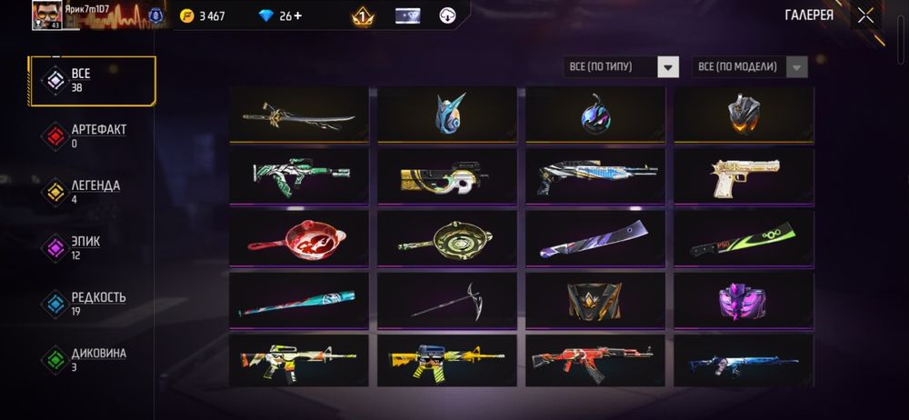
Task: Choose the red frying pan skin
Action: (299, 239)
